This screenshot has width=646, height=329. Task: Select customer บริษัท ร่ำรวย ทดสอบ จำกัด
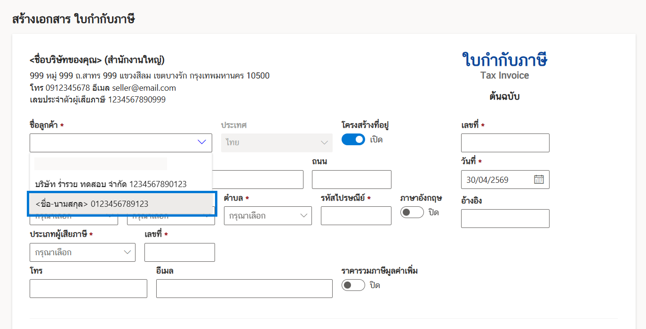pyautogui.click(x=111, y=184)
